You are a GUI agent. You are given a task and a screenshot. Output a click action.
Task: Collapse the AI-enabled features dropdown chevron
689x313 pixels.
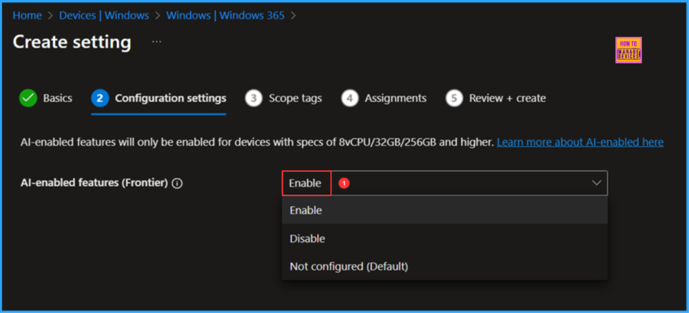coord(596,183)
